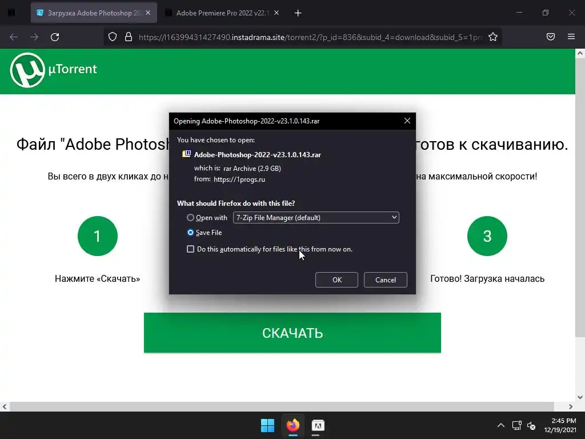Open Firefox hamburger application menu
The height and width of the screenshot is (439, 585).
tap(571, 37)
